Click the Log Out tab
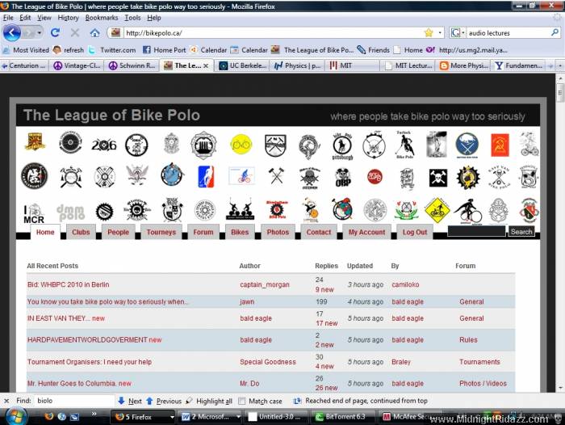Viewport: 565px width, 425px height. click(x=414, y=232)
